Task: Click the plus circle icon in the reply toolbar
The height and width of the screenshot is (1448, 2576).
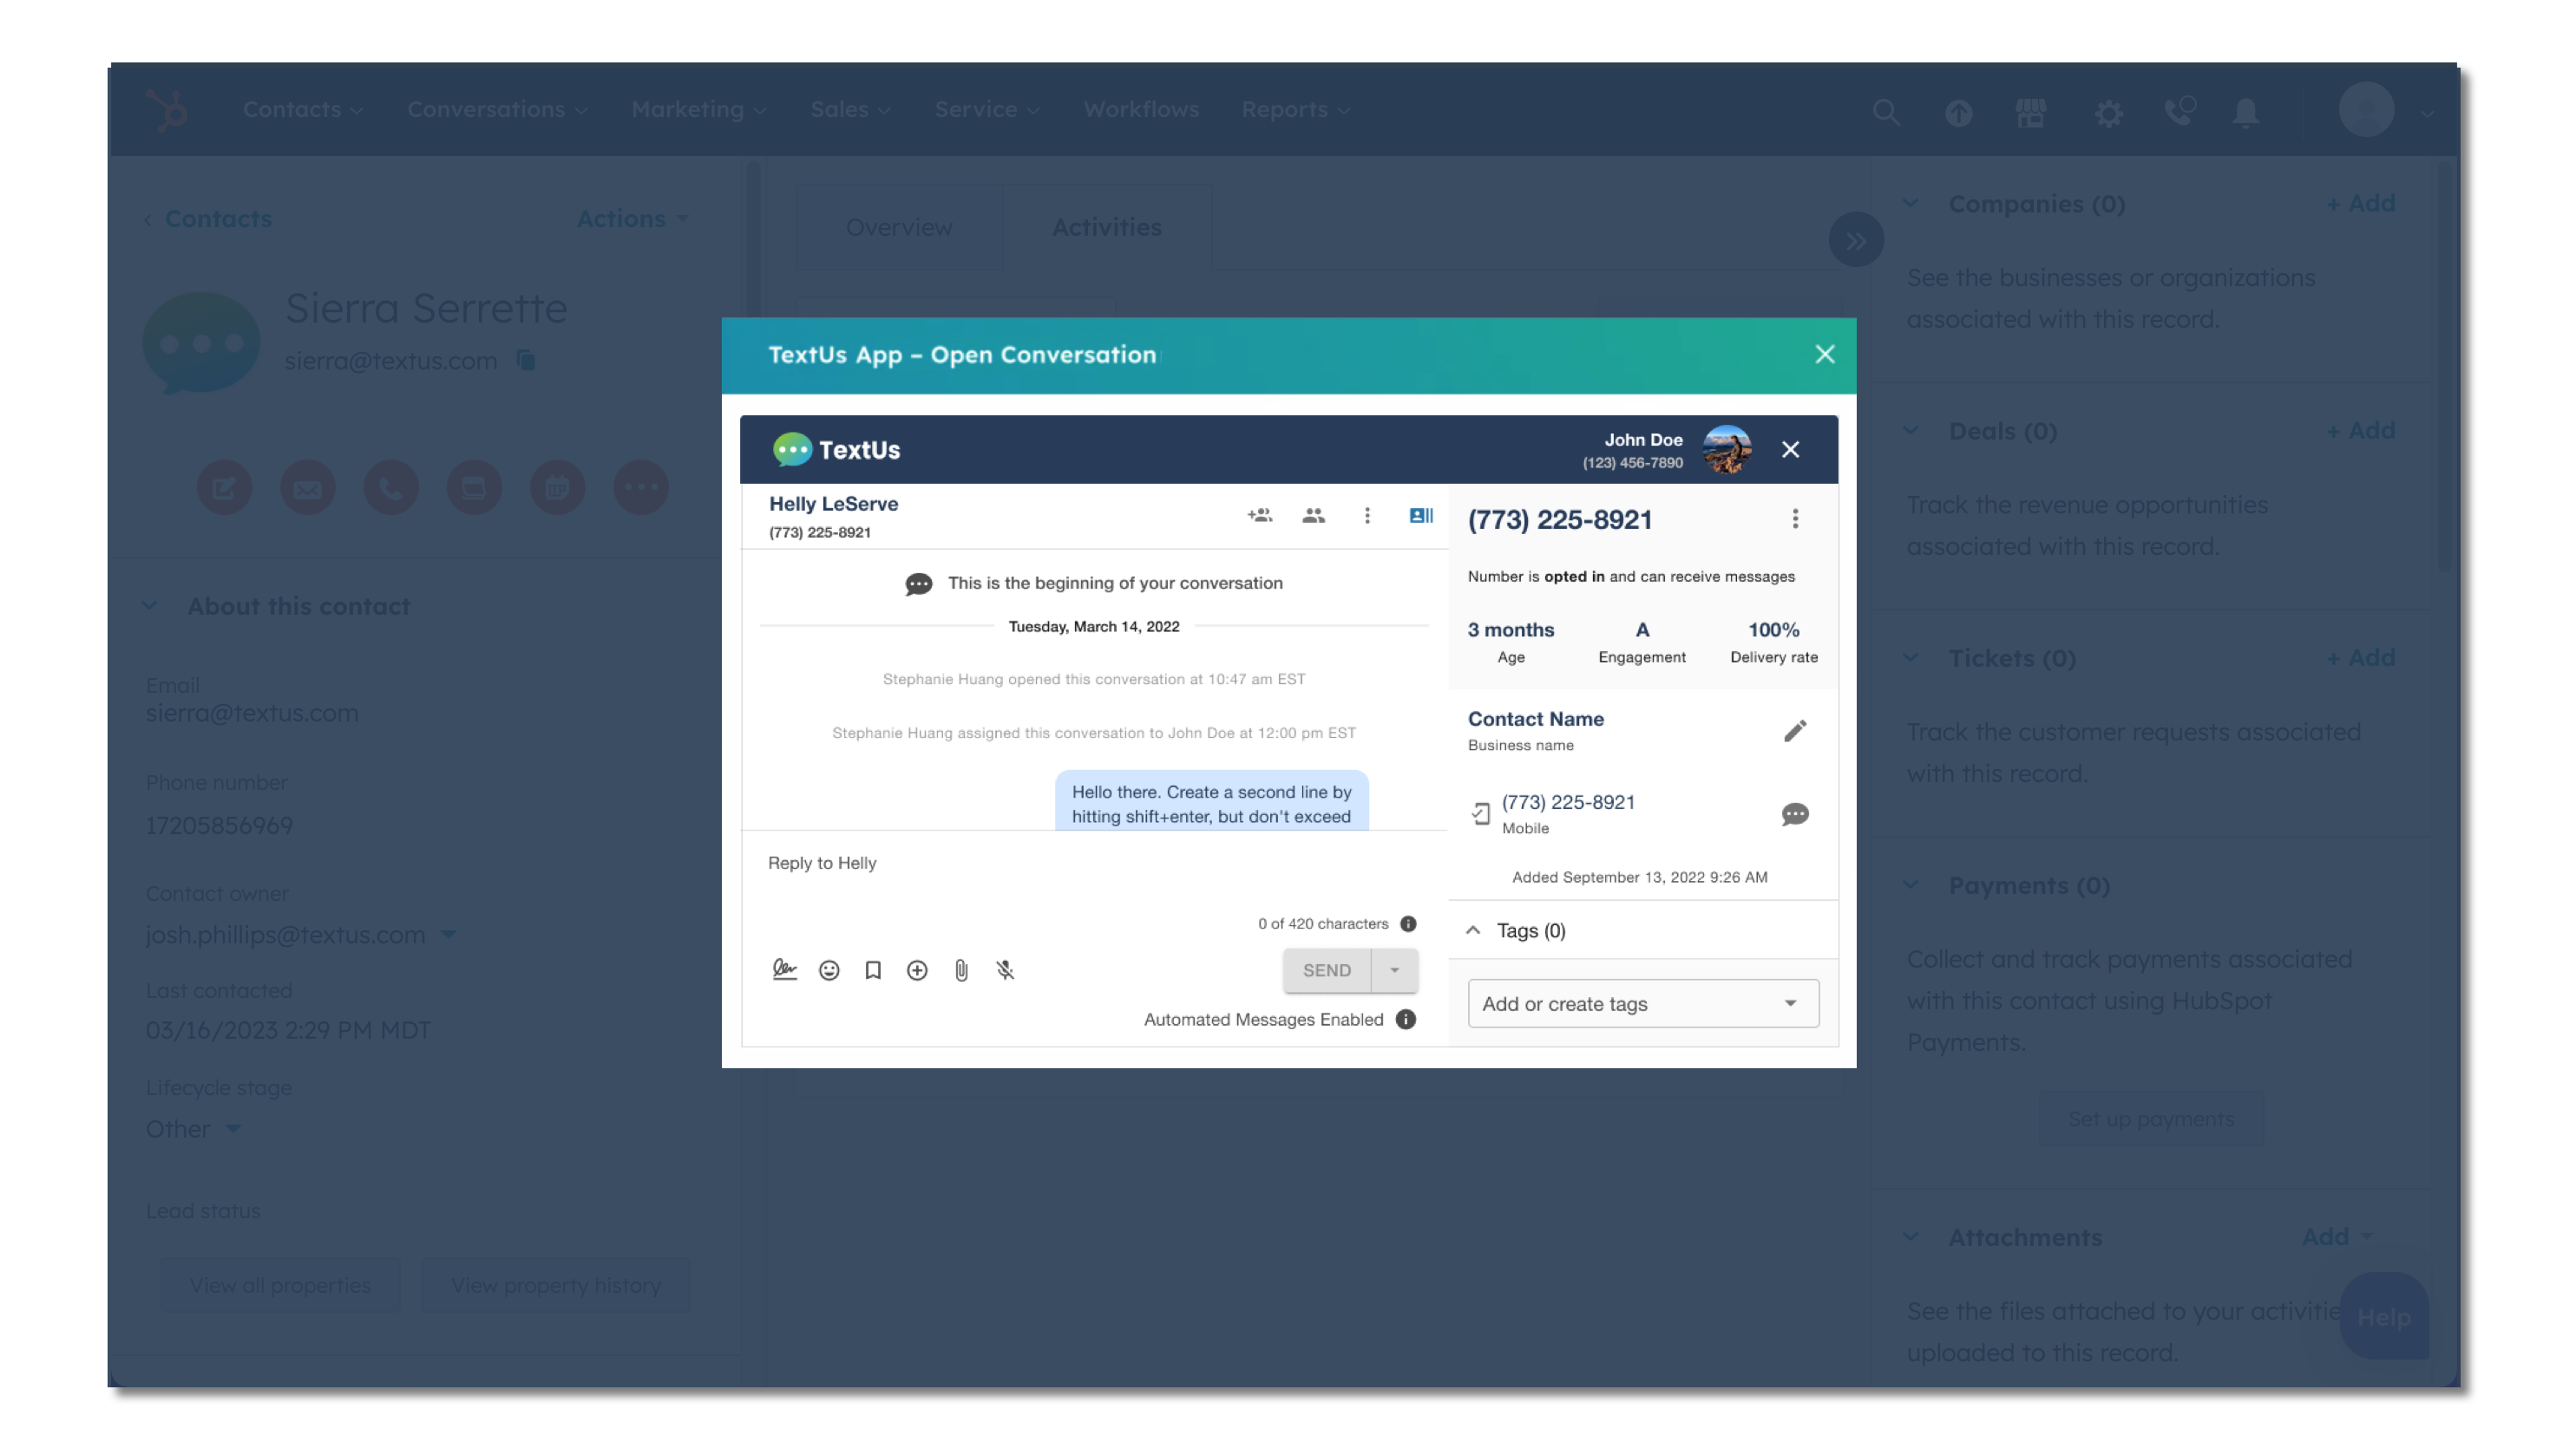Action: coord(917,970)
